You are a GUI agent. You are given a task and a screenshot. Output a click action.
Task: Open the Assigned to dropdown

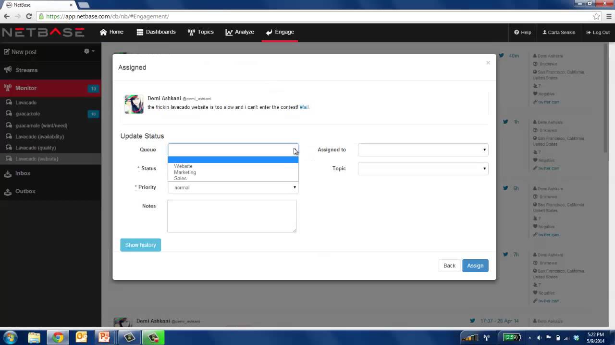coord(423,149)
